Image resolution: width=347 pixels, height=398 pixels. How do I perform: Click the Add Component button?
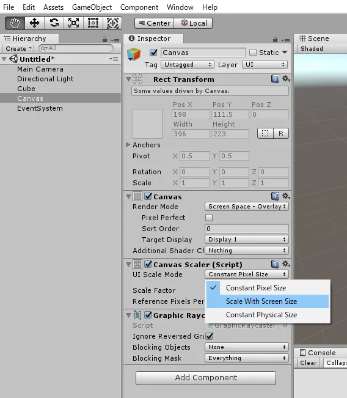pos(206,378)
